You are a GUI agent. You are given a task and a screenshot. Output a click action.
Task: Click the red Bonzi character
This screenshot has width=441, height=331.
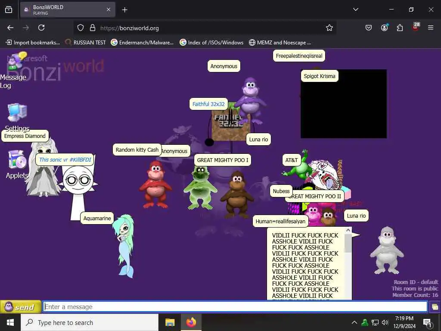(x=155, y=184)
